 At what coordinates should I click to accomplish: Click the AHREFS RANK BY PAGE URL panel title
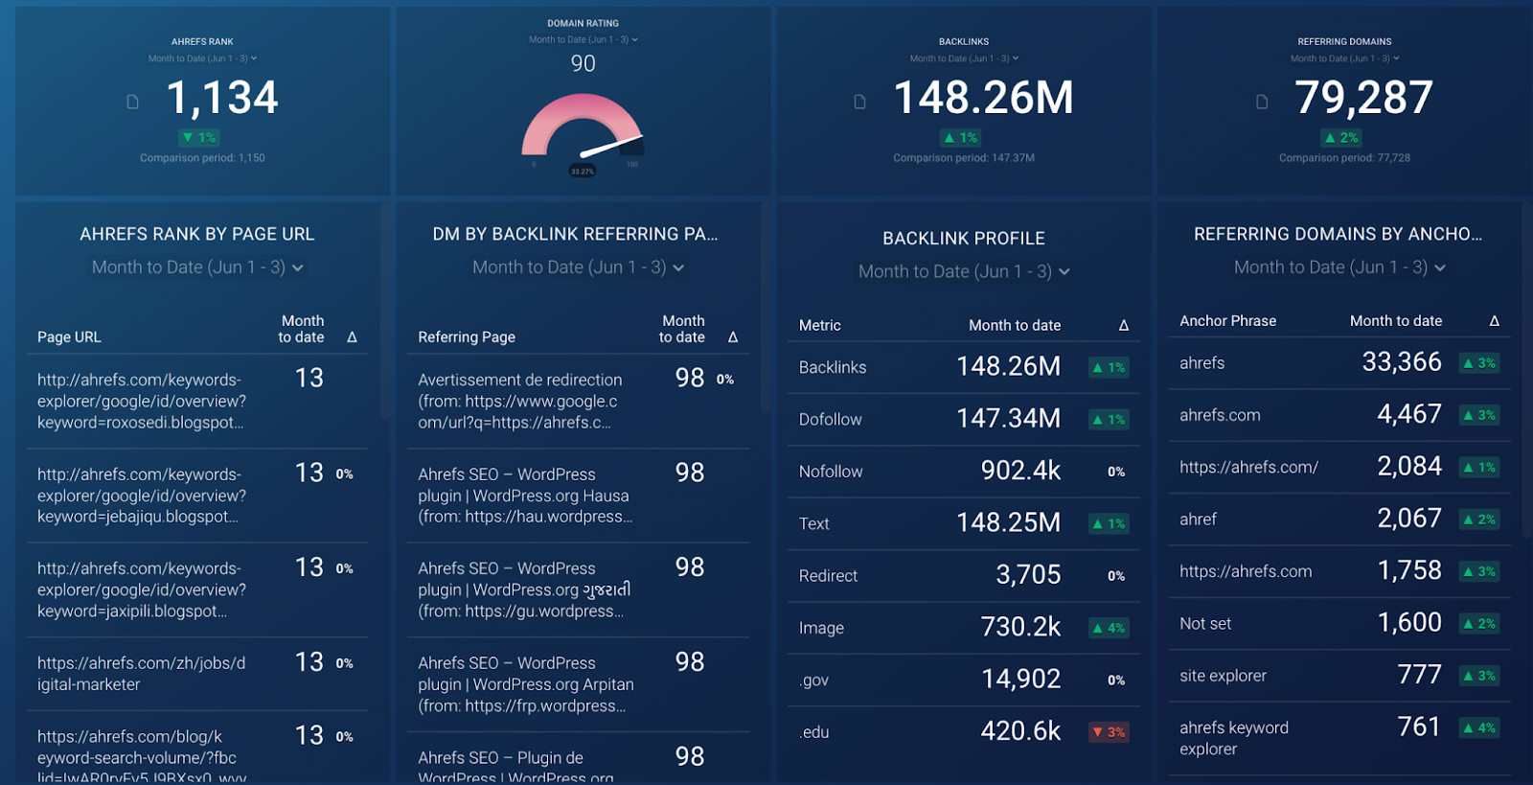coord(197,234)
